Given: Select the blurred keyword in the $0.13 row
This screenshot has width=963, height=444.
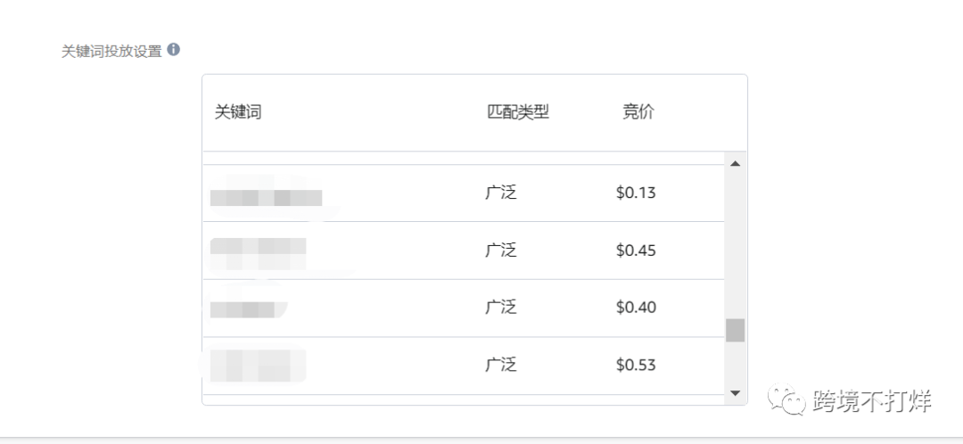Looking at the screenshot, I should point(266,195).
